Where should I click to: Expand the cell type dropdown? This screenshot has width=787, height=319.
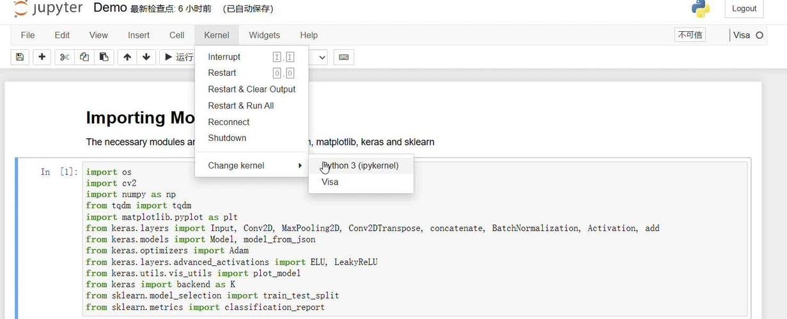321,57
